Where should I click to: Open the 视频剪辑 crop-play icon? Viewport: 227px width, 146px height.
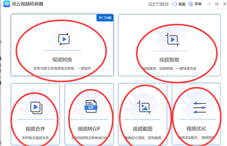click(172, 39)
